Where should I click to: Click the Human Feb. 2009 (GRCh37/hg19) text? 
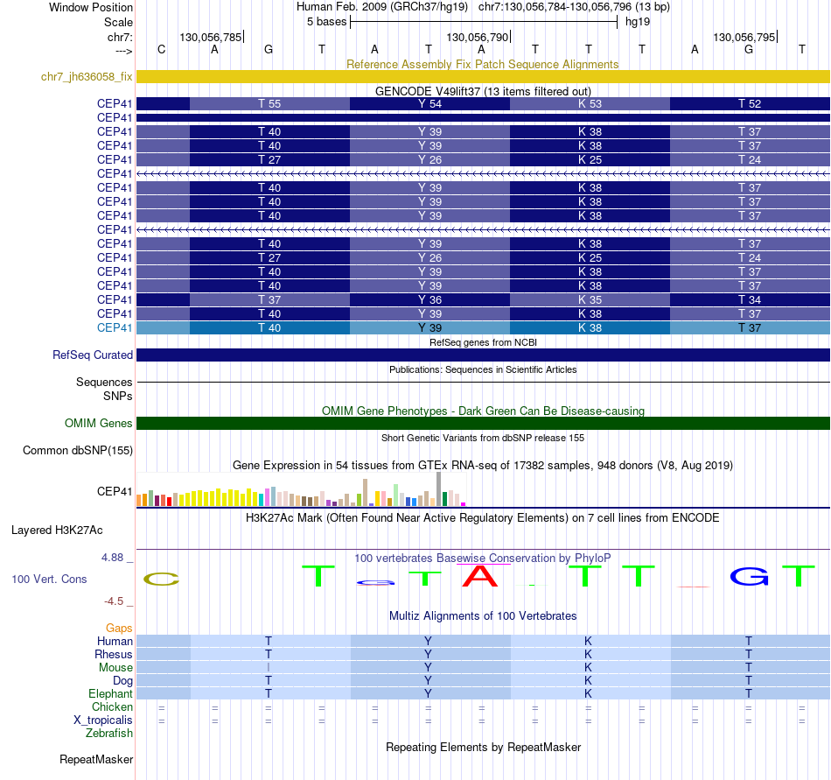click(382, 7)
